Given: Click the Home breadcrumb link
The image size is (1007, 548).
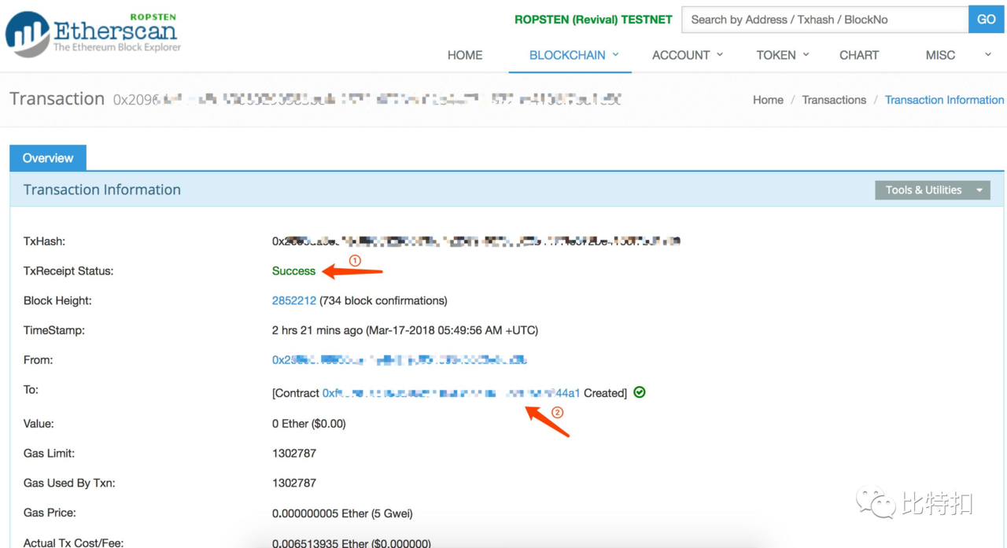Looking at the screenshot, I should pos(768,100).
